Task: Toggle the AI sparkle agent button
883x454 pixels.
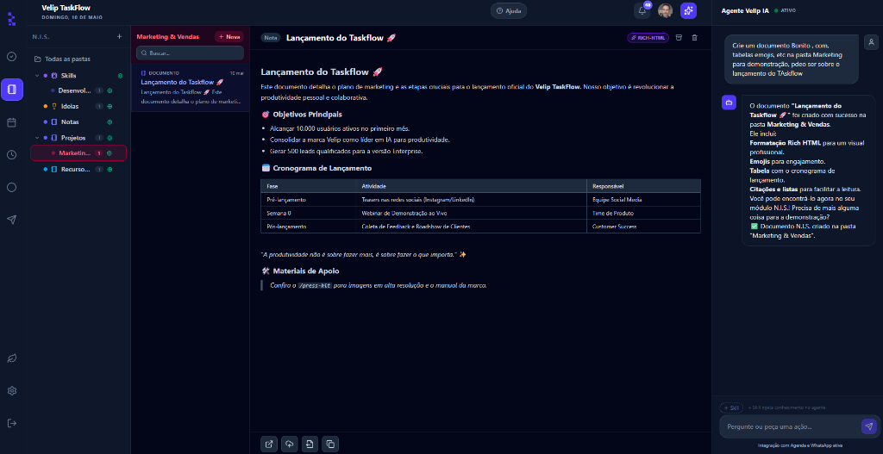Action: click(x=688, y=10)
